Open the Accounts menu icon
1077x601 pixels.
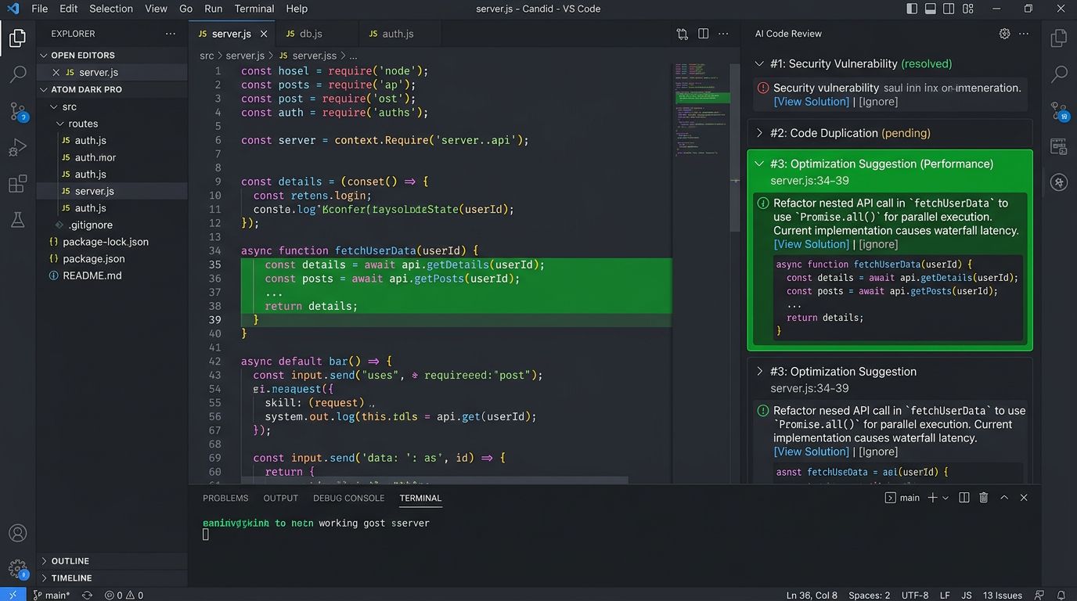pos(17,533)
